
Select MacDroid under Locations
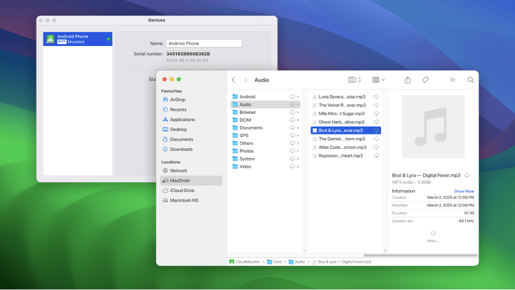pyautogui.click(x=191, y=180)
